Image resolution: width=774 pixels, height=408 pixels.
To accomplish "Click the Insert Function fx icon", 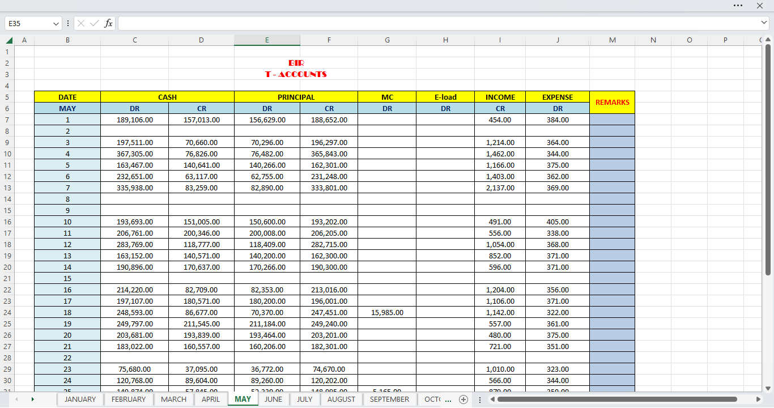I will 108,23.
